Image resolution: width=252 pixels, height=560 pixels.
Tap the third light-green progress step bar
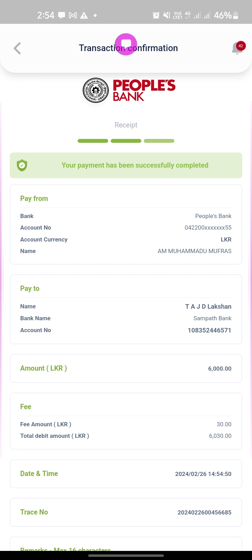pyautogui.click(x=159, y=141)
